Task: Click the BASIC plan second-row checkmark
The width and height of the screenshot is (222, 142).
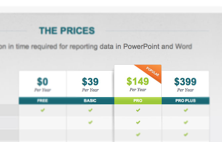Action: coord(90,122)
